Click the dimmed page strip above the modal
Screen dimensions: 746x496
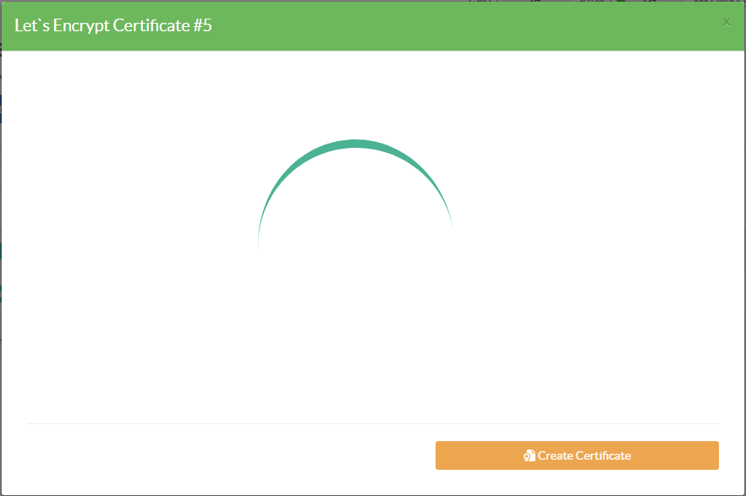[x=592, y=1]
